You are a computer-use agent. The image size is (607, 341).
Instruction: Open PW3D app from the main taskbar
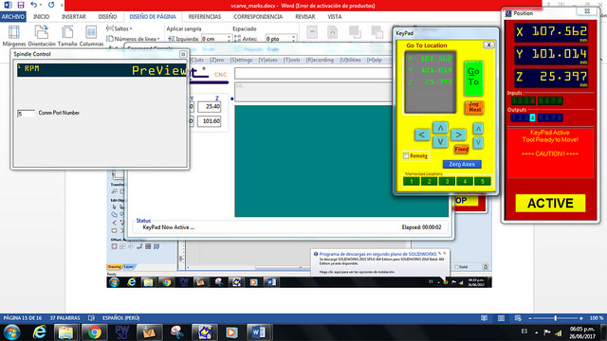pos(122,332)
